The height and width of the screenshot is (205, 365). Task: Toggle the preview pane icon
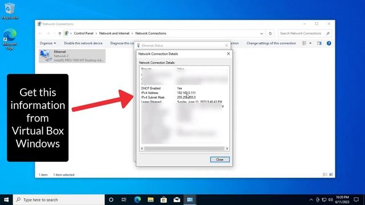319,43
